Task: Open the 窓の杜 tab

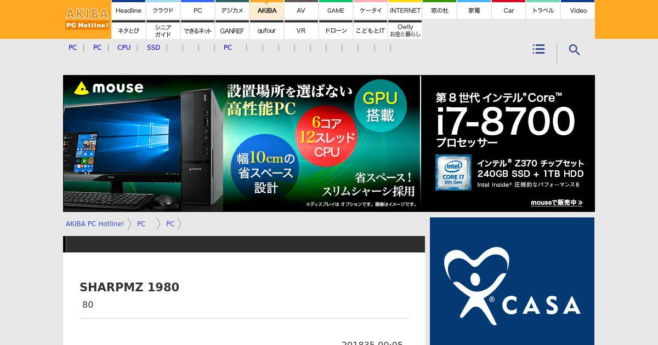Action: (x=439, y=10)
